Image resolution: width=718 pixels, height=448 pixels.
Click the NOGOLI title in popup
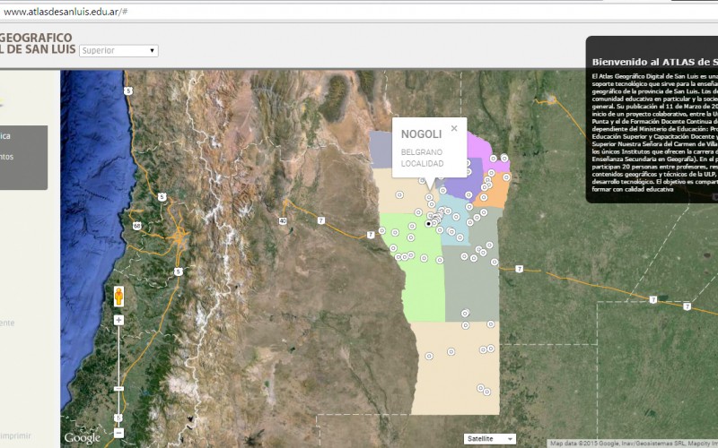point(421,134)
